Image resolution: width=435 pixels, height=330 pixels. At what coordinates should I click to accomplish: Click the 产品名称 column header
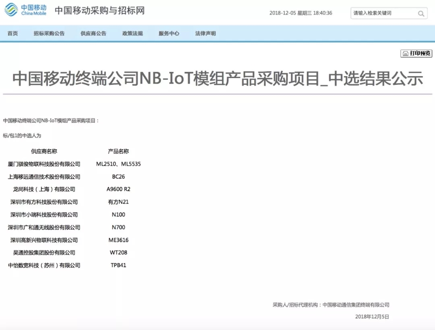[x=118, y=151]
